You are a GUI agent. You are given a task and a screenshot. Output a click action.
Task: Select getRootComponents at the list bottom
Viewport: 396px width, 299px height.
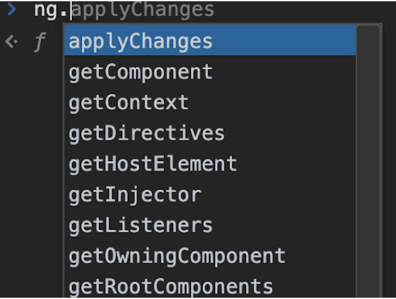(210, 286)
